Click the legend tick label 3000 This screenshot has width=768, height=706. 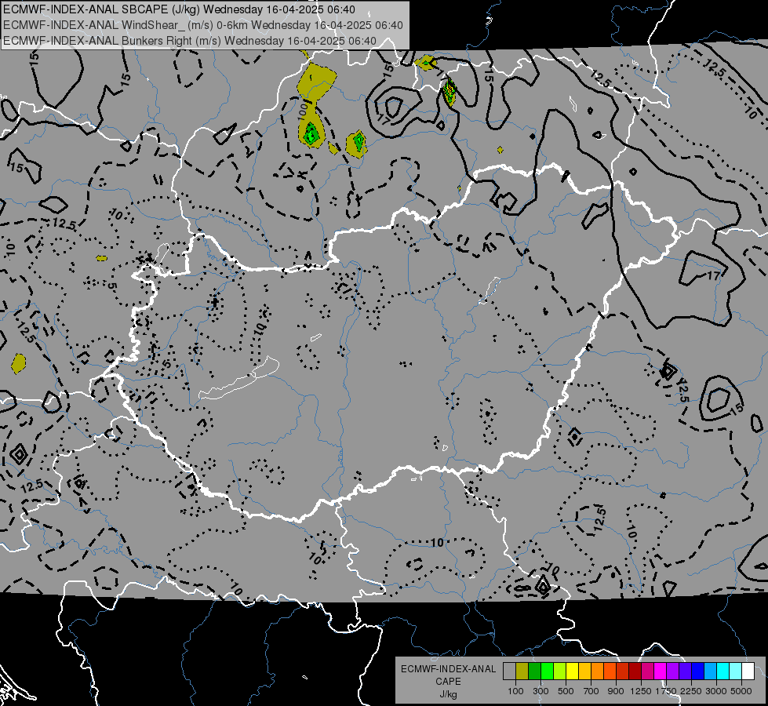tap(716, 691)
